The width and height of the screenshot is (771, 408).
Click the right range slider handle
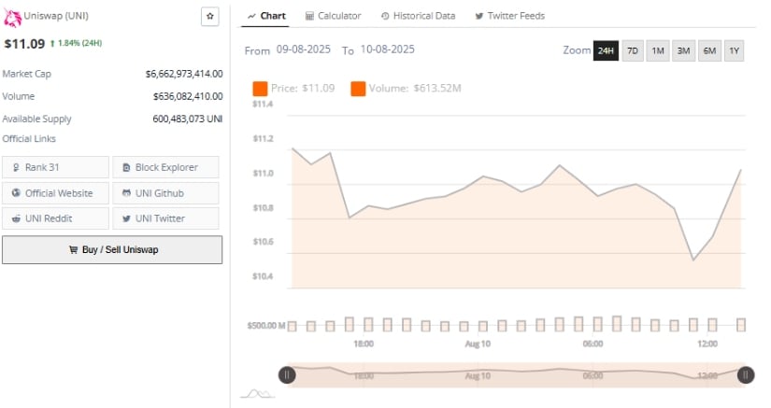(x=746, y=375)
